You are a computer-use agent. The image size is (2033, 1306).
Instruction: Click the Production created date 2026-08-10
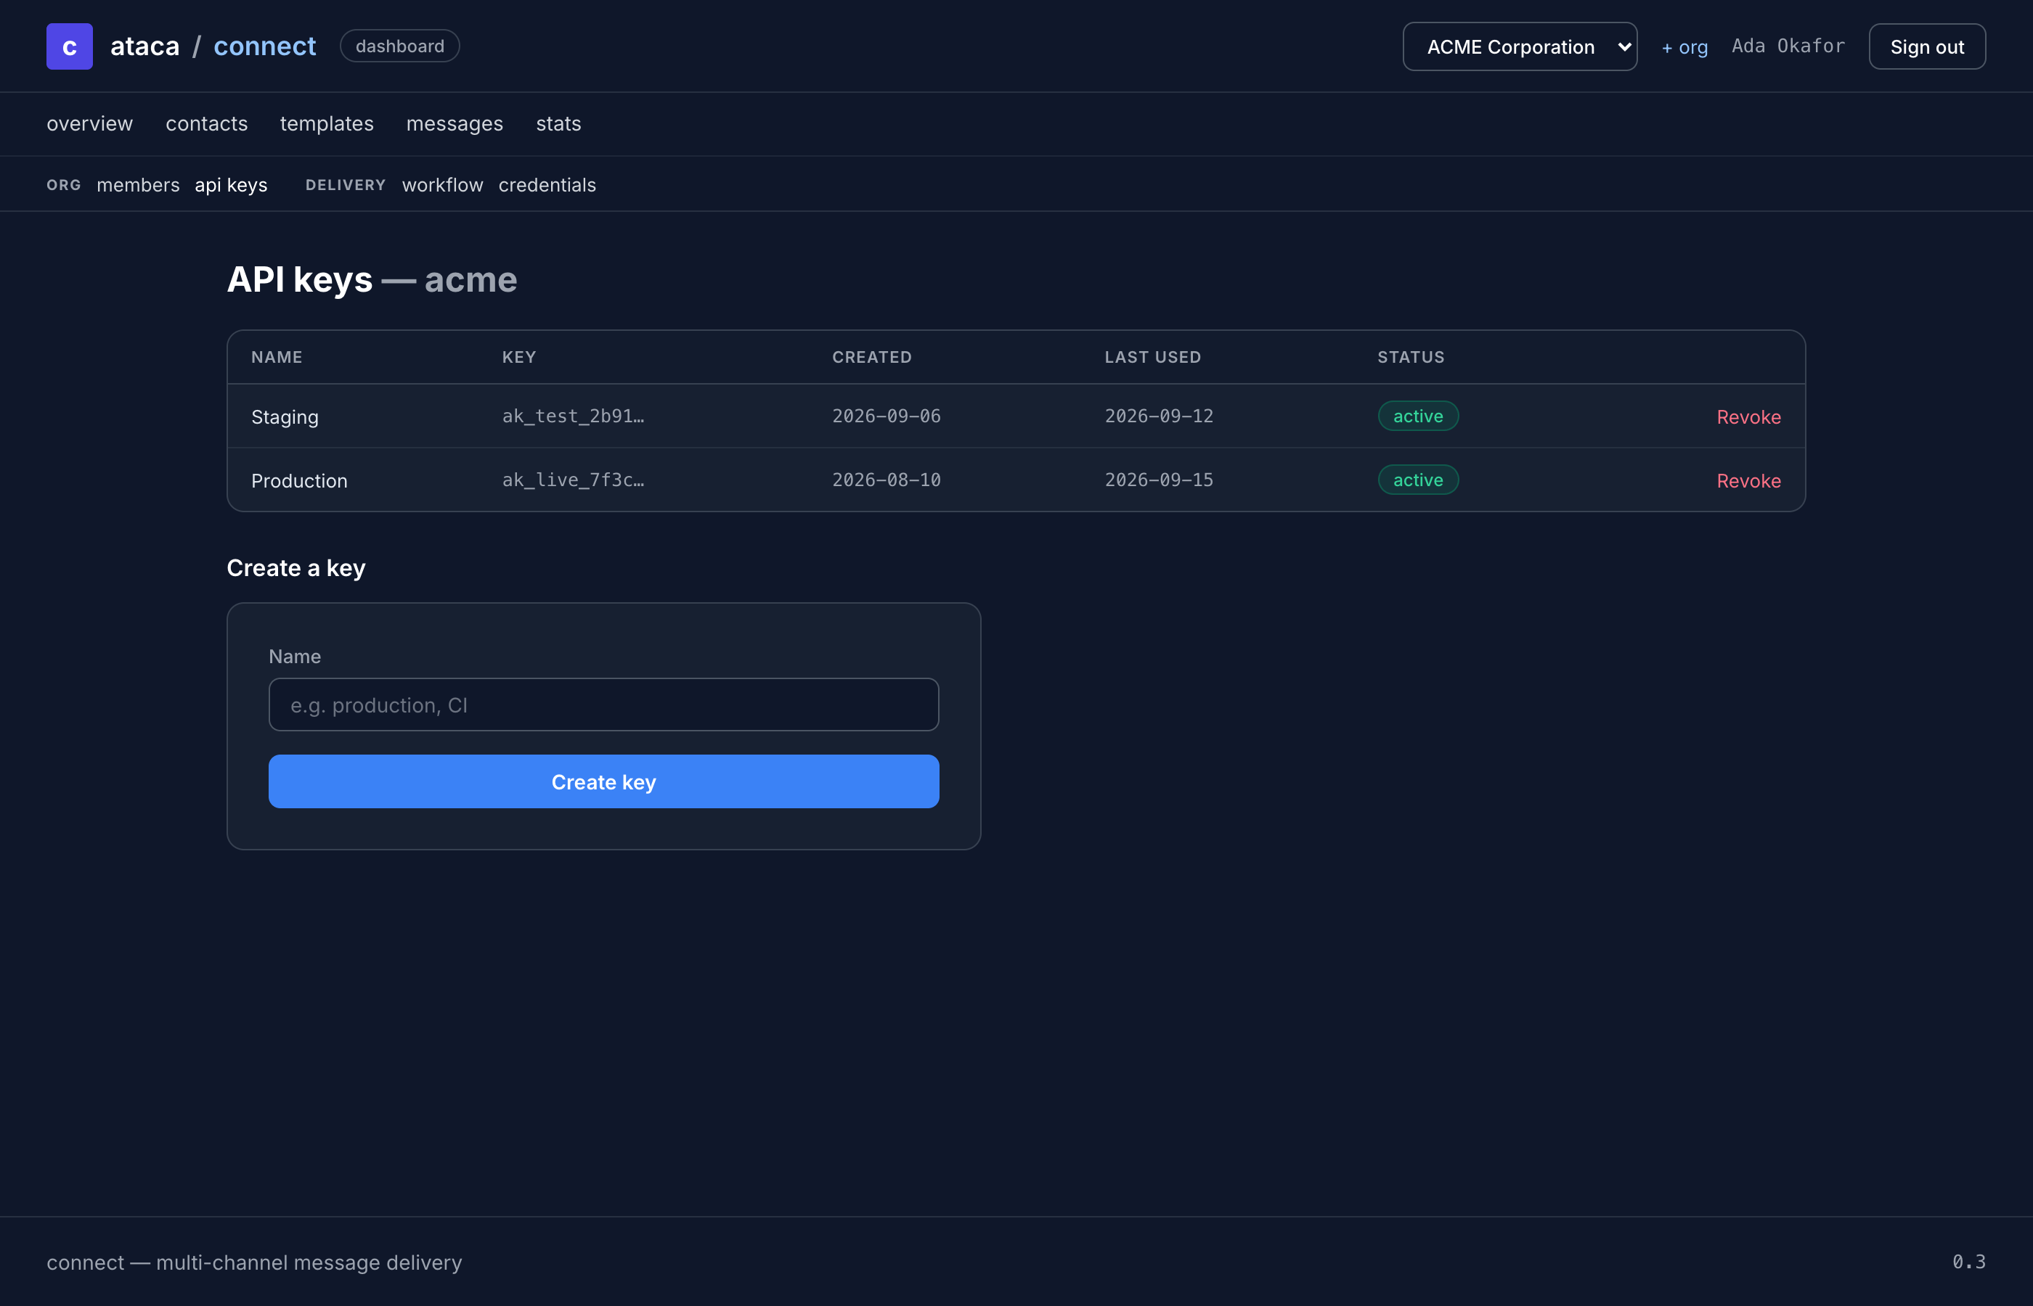click(x=887, y=480)
